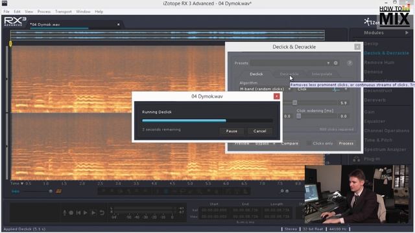Pause the running Declick process
This screenshot has width=415, height=233.
[x=231, y=131]
